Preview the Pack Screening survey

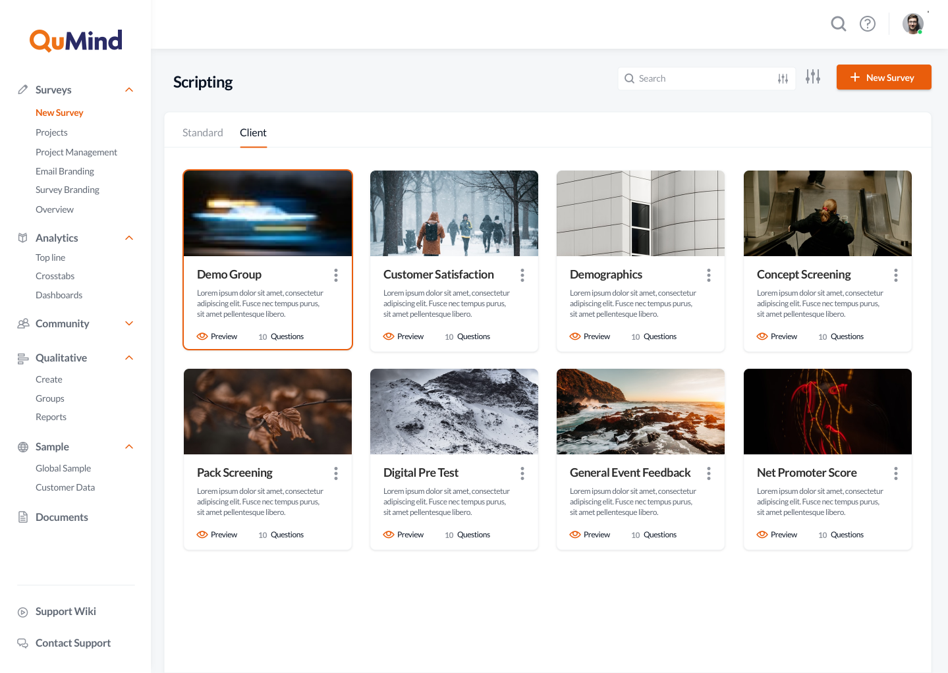point(217,535)
